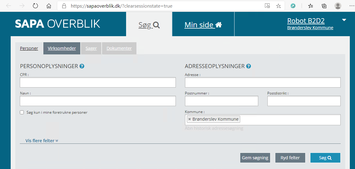
Task: Focus the Navn input field
Action: point(98,101)
